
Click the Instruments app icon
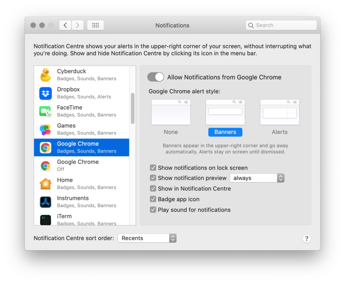[45, 202]
